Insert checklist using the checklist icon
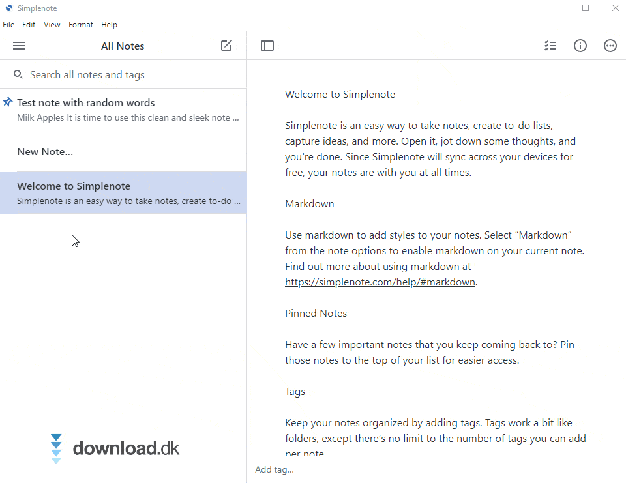 point(550,46)
